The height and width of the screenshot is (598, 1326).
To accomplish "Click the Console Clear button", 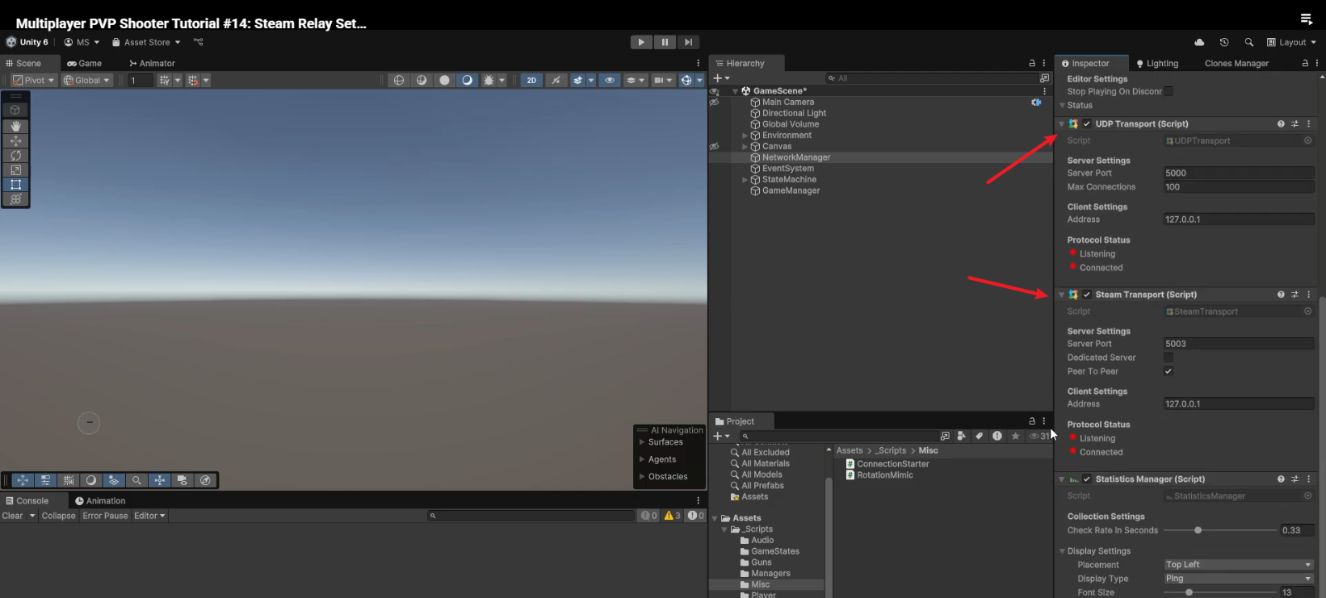I will 12,516.
